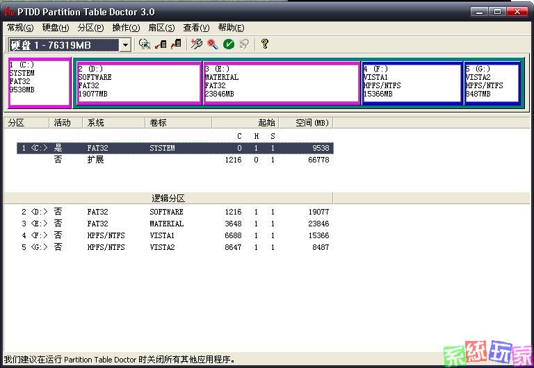Open the 分区(P) menu
The height and width of the screenshot is (368, 534).
(x=90, y=28)
